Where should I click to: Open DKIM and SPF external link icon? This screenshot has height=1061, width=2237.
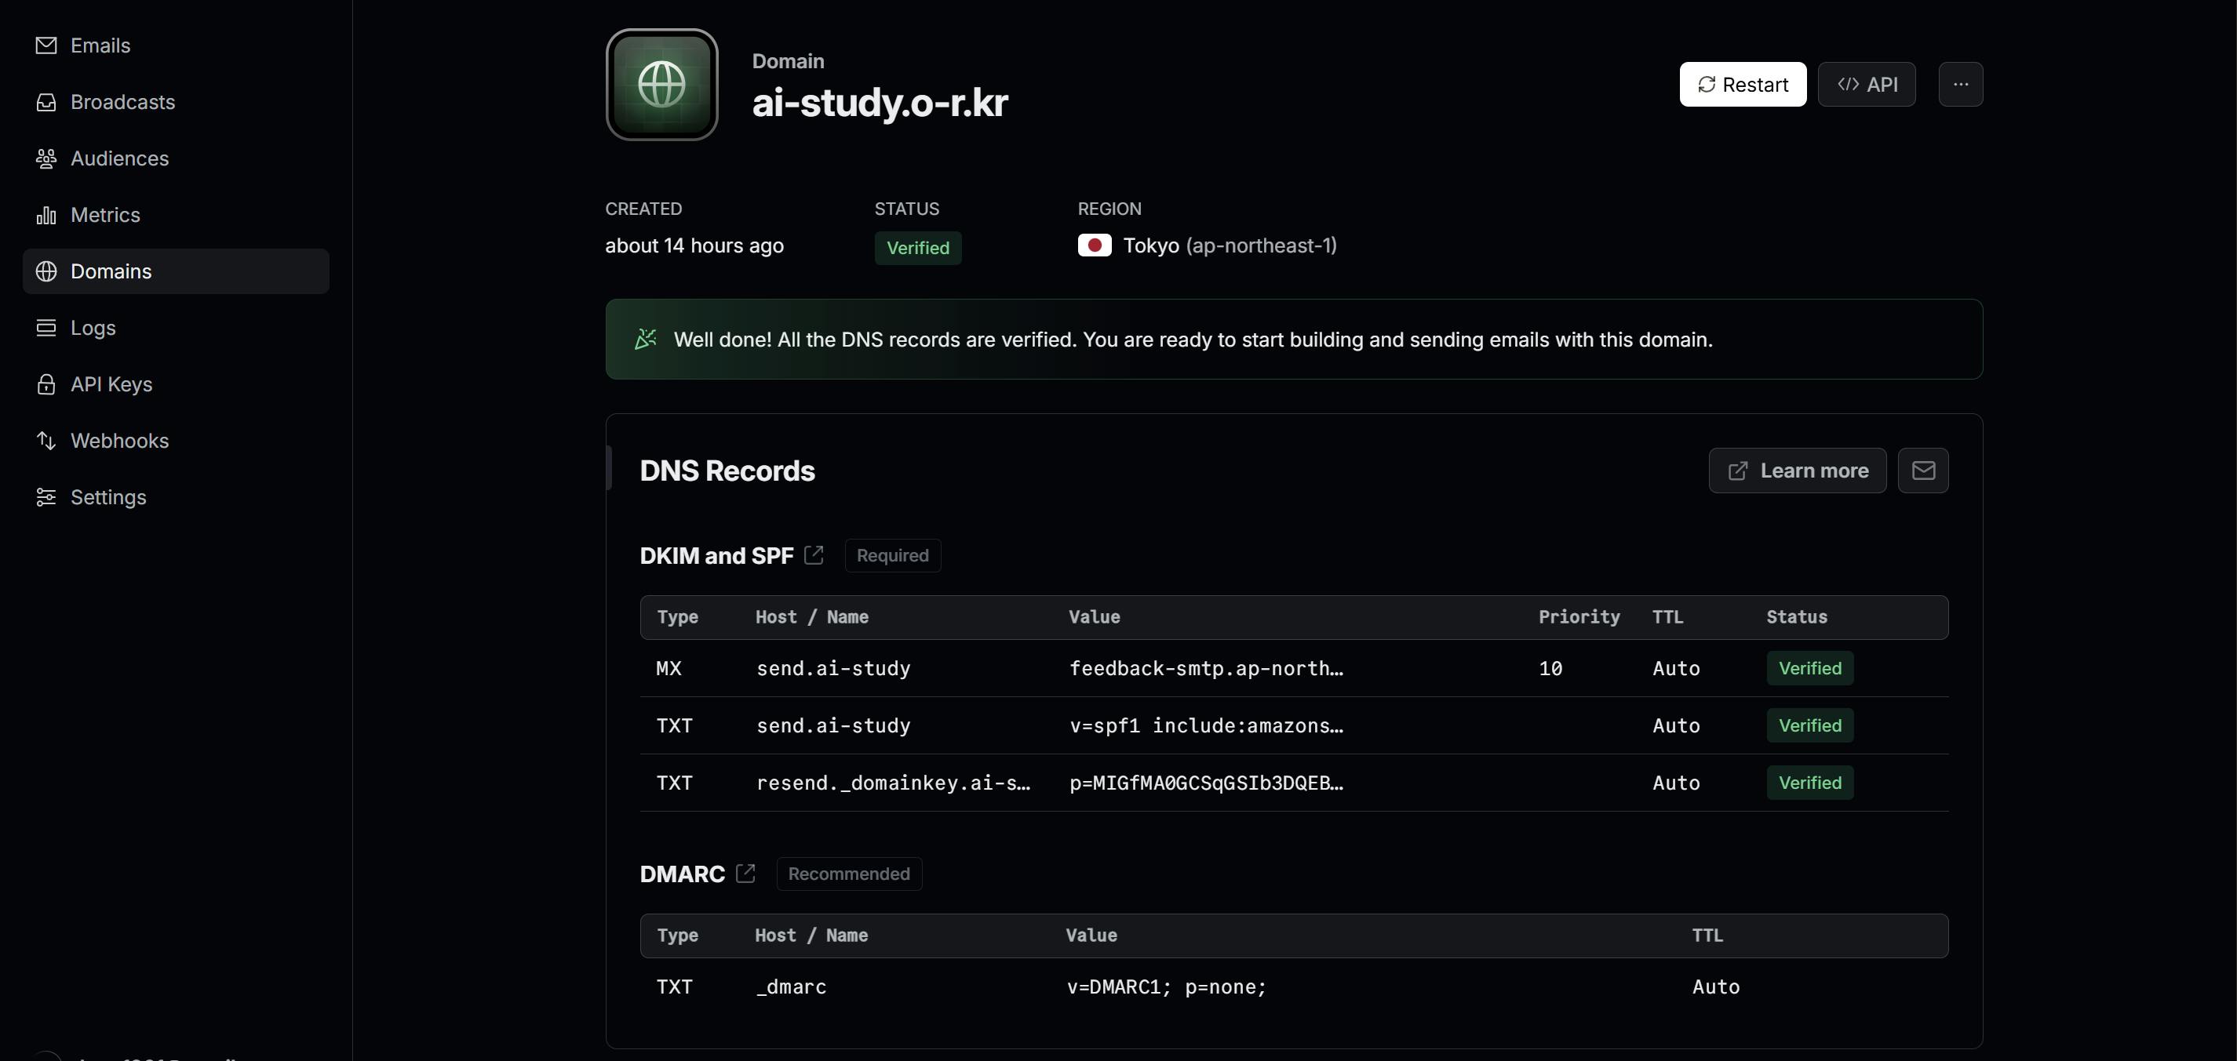pos(814,555)
